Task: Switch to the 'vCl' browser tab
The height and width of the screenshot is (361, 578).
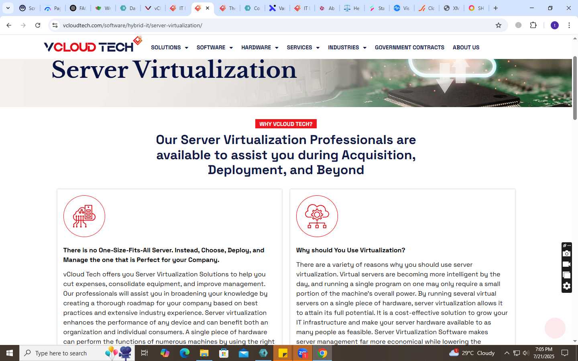Action: click(153, 8)
